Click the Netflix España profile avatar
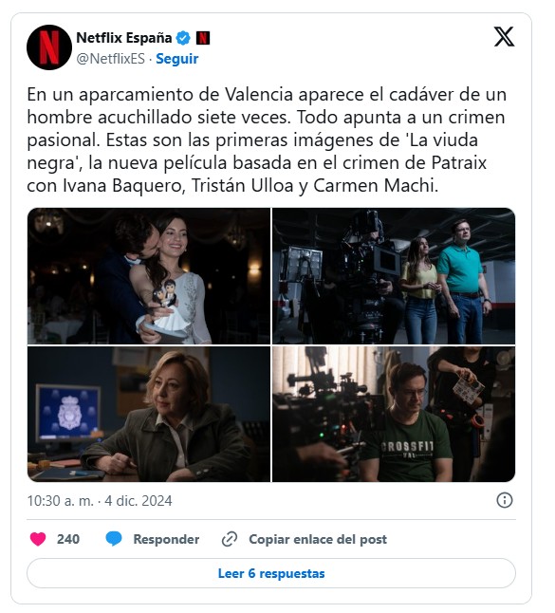Screen dimensions: 555x613 pyautogui.click(x=49, y=47)
